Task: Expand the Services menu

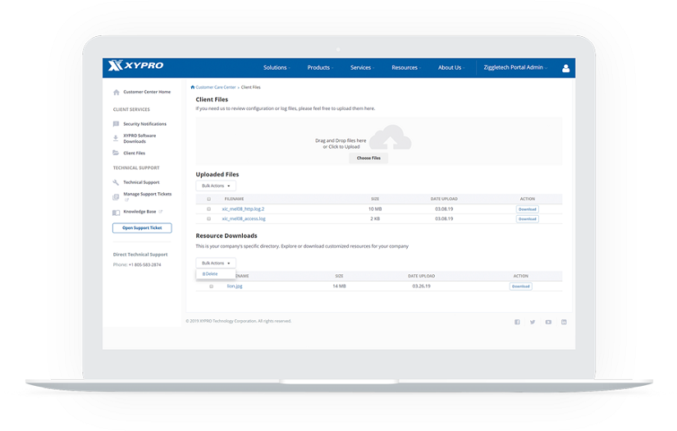Action: pyautogui.click(x=362, y=68)
